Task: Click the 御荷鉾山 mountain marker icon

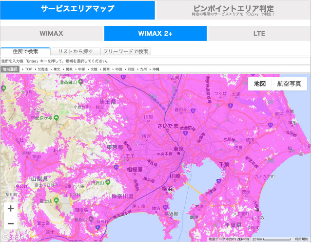Action: point(80,82)
